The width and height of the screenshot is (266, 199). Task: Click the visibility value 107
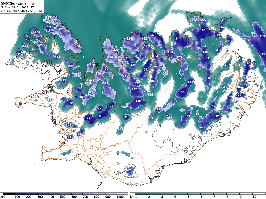click(82, 97)
